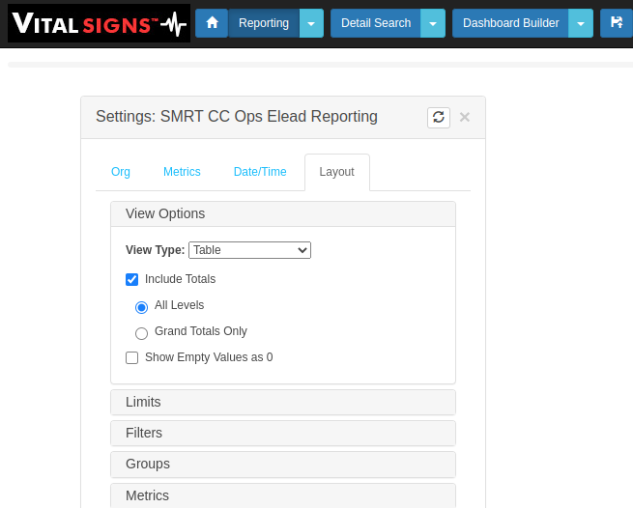The height and width of the screenshot is (508, 633).
Task: Close the Settings panel with X
Action: [x=465, y=117]
